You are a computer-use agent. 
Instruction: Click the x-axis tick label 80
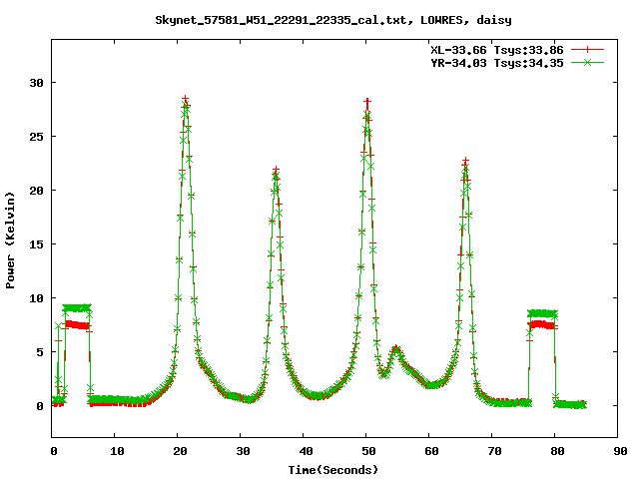(x=557, y=451)
